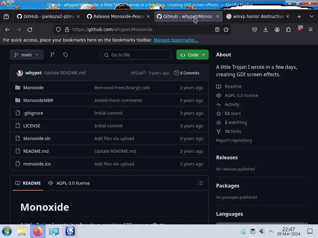Click the github.com address bar URL
This screenshot has width=318, height=238.
pos(112,29)
